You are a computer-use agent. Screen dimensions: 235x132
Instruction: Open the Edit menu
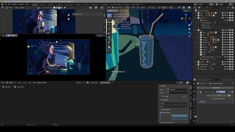pos(10,4)
